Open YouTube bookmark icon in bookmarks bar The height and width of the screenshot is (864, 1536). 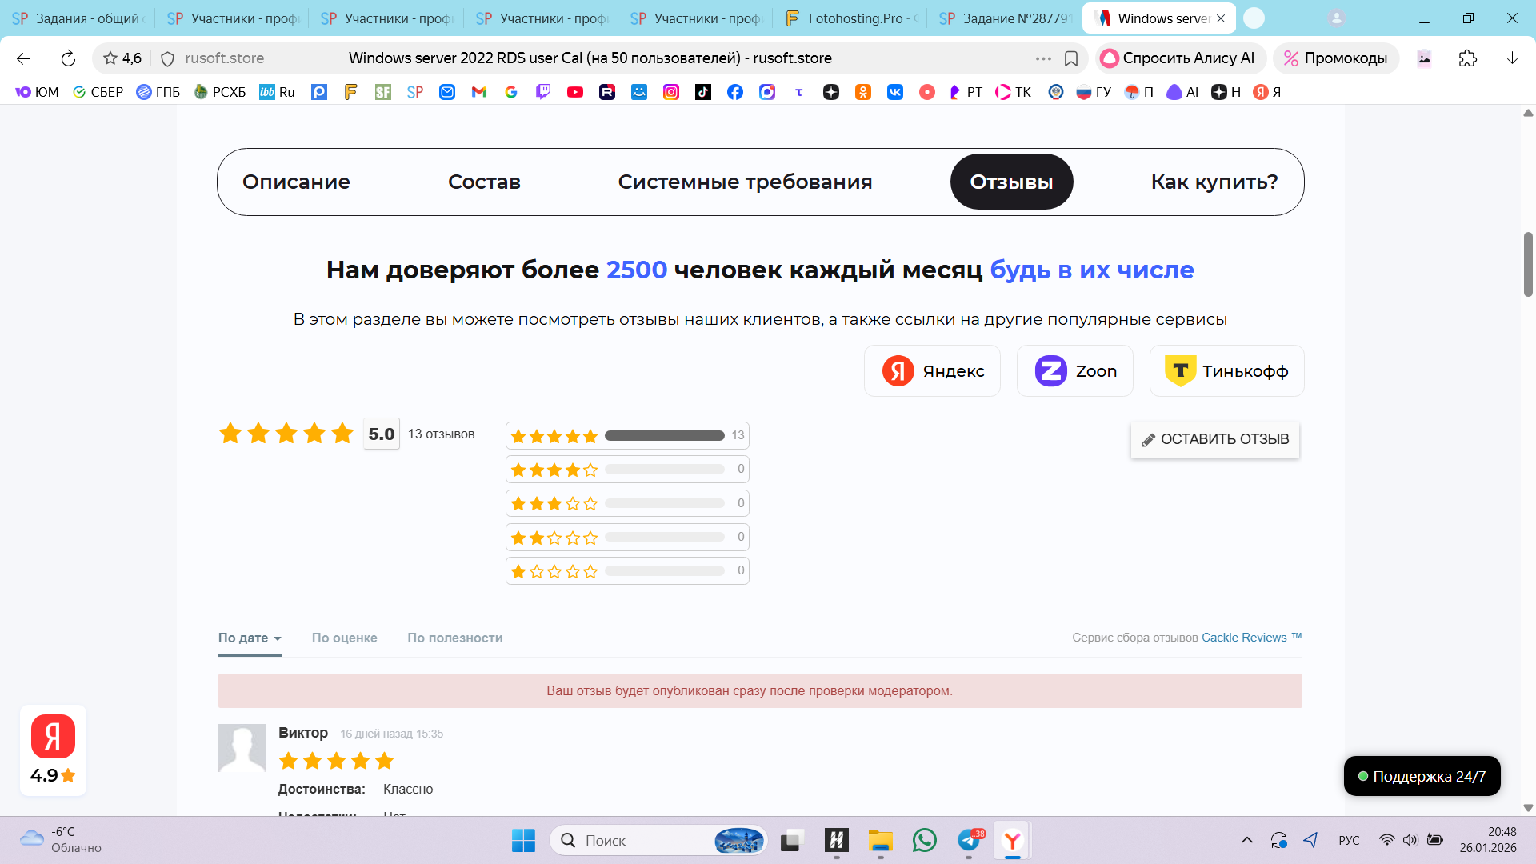(x=575, y=92)
